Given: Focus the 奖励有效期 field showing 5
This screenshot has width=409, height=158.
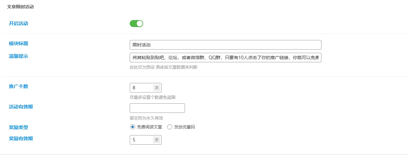Looking at the screenshot, I should coord(141,140).
